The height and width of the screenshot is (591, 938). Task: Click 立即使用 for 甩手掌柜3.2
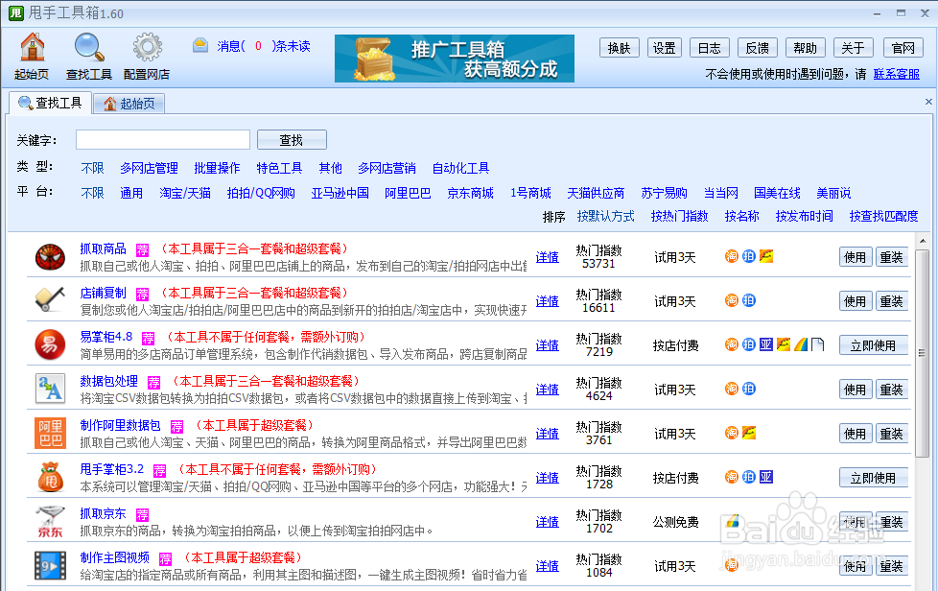[x=874, y=479]
